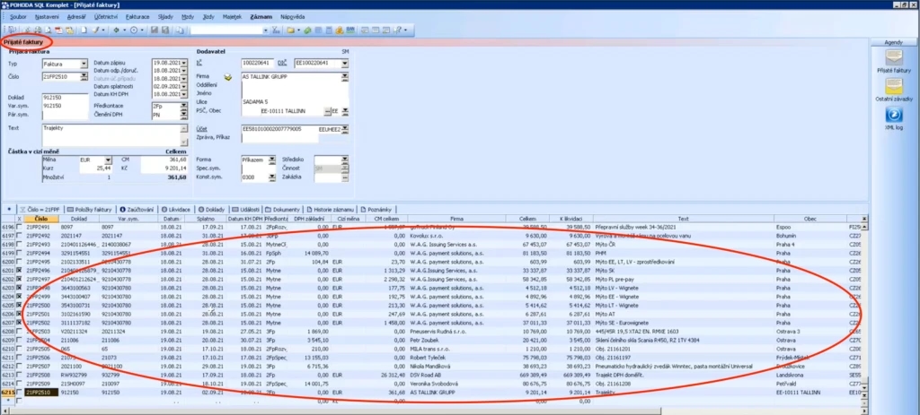Click the underlined DIČ label link
The width and height of the screenshot is (920, 415).
281,62
